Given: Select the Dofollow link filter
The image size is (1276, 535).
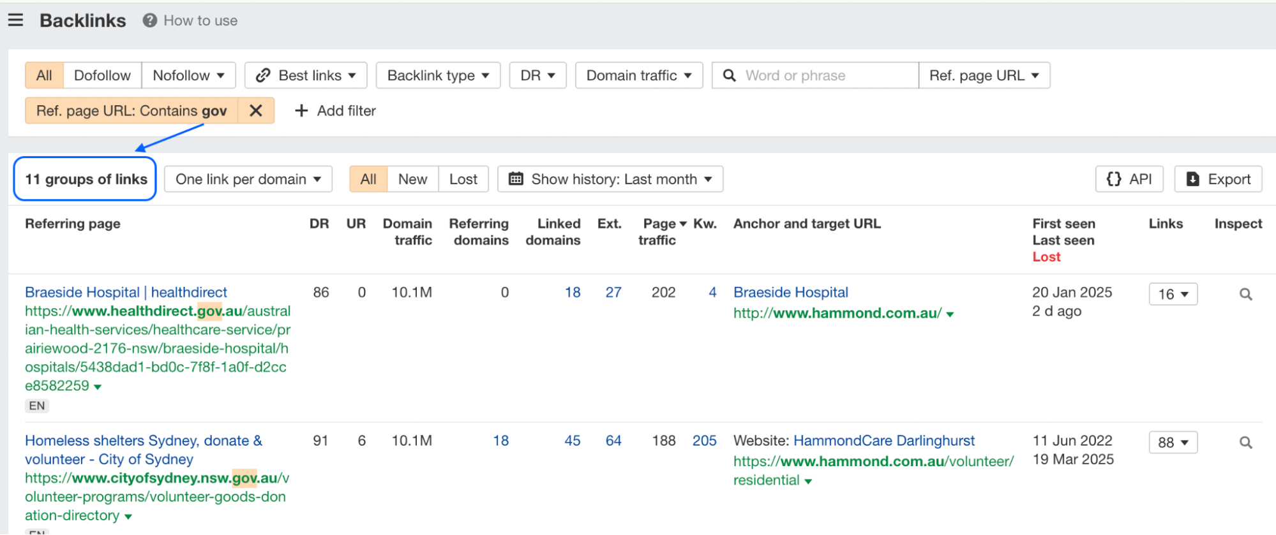Looking at the screenshot, I should pyautogui.click(x=102, y=75).
